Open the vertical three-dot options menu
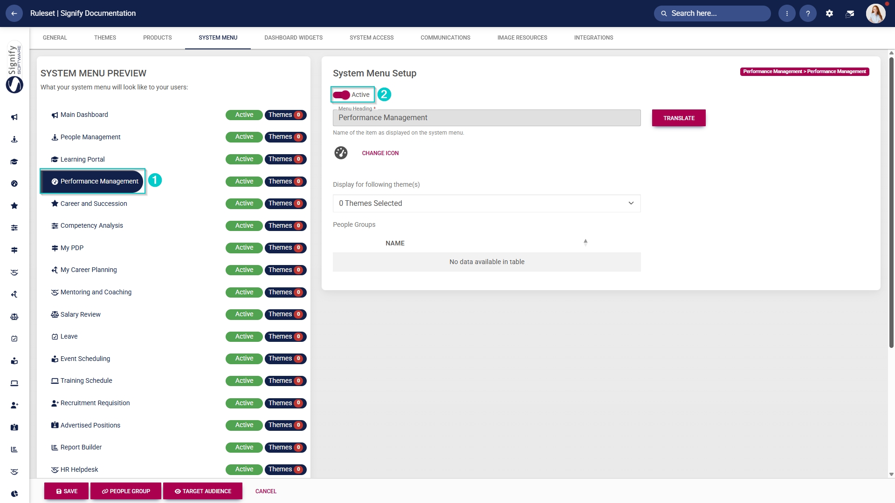This screenshot has width=895, height=503. 787,14
